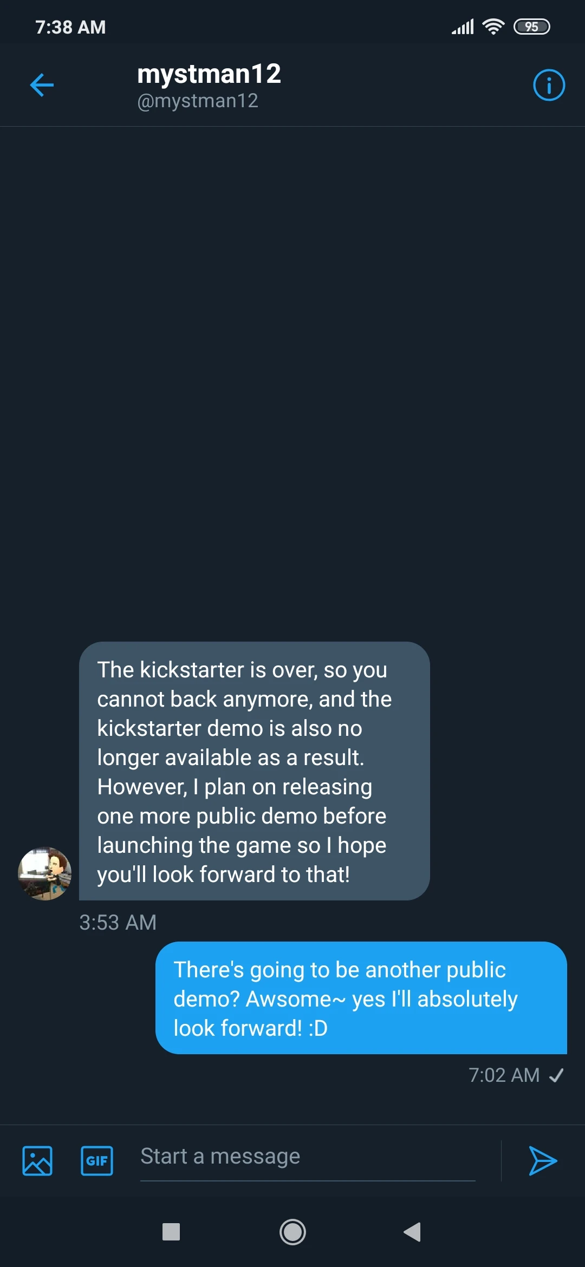Image resolution: width=585 pixels, height=1267 pixels.
Task: Tap the Wi-Fi status icon
Action: point(493,27)
